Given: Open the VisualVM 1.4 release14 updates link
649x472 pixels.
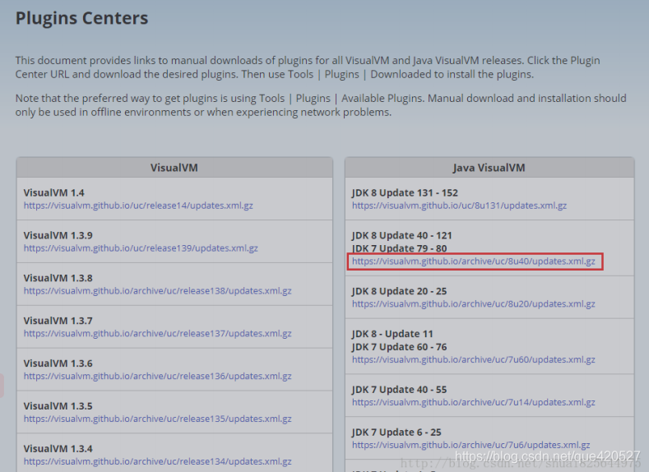Looking at the screenshot, I should pos(138,206).
